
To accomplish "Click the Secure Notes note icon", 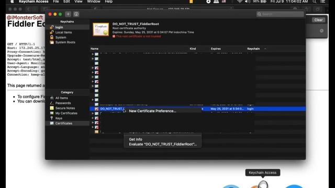I will (52, 108).
